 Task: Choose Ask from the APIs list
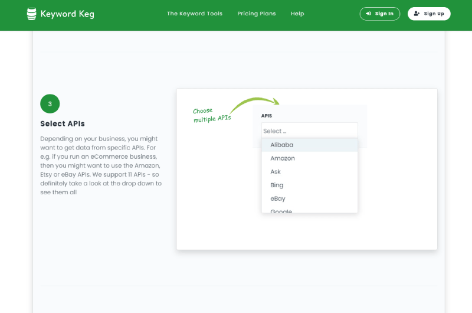(x=309, y=172)
